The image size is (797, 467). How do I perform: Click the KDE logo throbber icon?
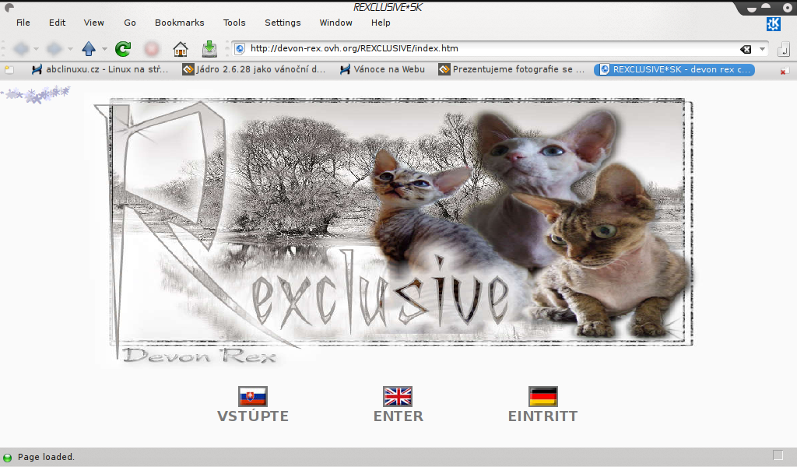pyautogui.click(x=773, y=23)
